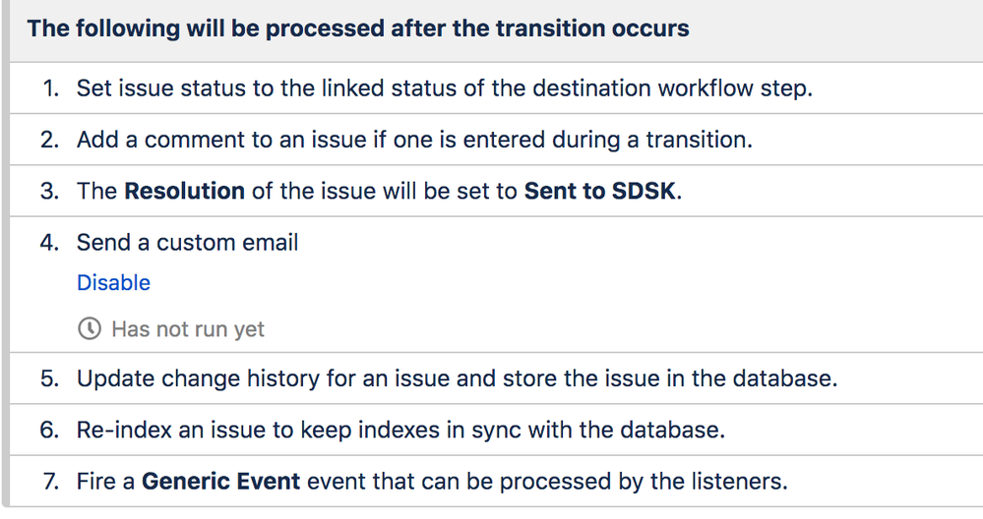The height and width of the screenshot is (519, 983).
Task: Click the Disable link under custom email
Action: pos(113,283)
